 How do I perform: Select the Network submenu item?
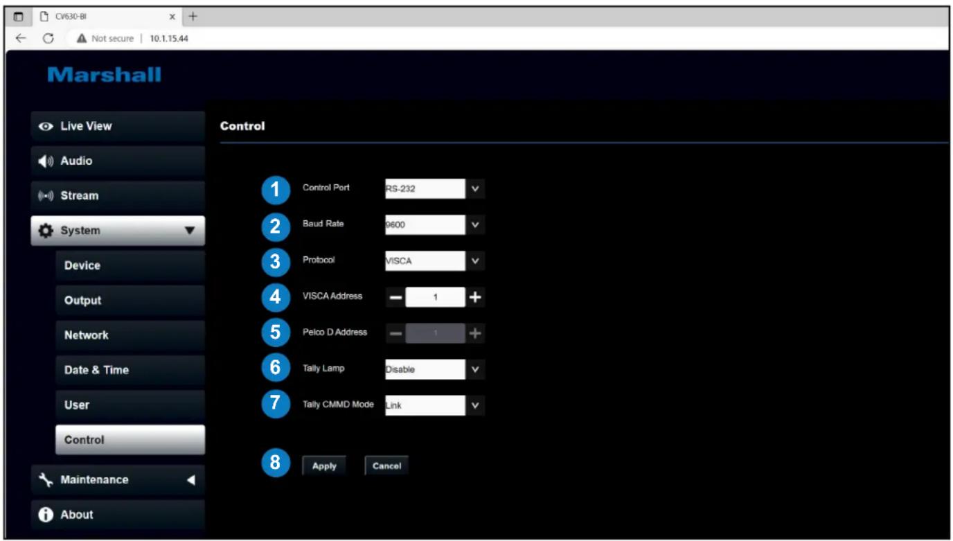(x=130, y=335)
